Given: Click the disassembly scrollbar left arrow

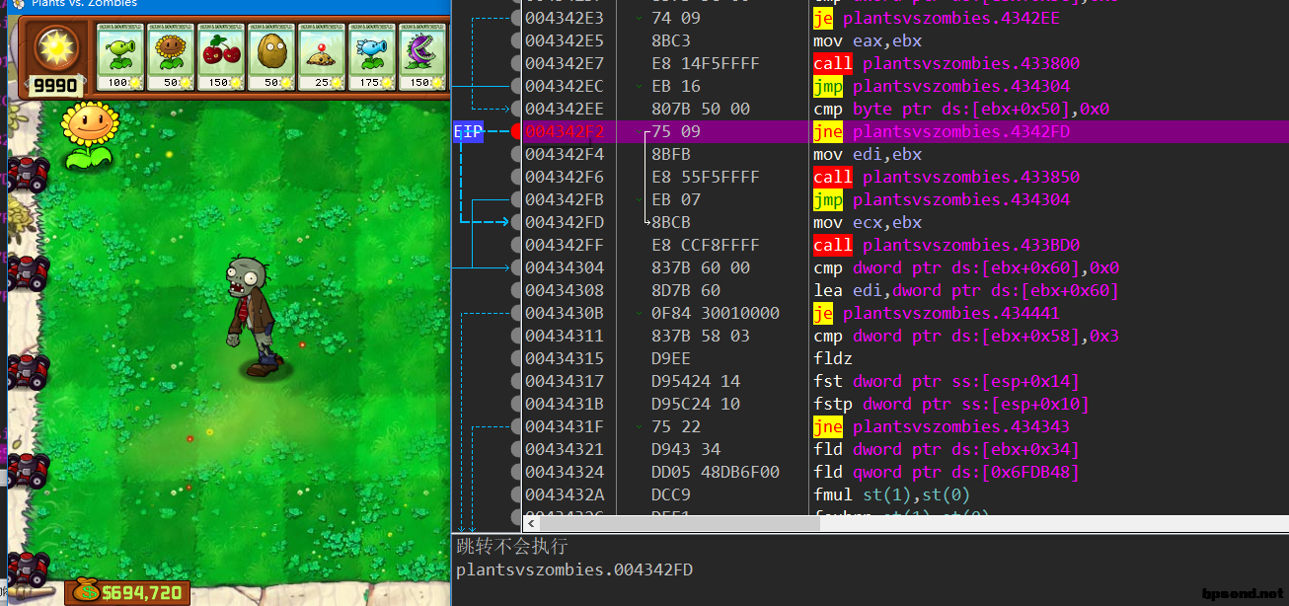Looking at the screenshot, I should [531, 524].
